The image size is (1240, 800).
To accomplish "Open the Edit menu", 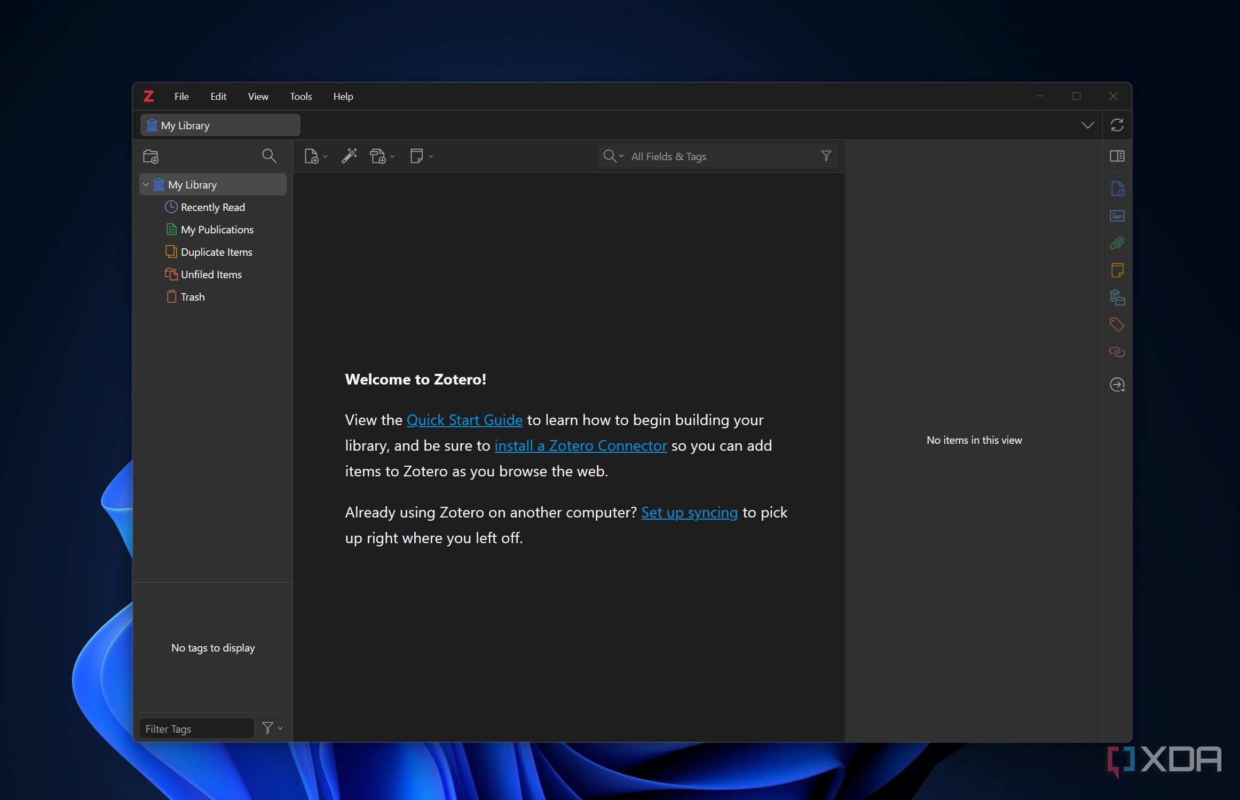I will [x=218, y=97].
